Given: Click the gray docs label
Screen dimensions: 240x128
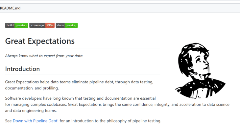Looking at the screenshot, I should coord(60,25).
